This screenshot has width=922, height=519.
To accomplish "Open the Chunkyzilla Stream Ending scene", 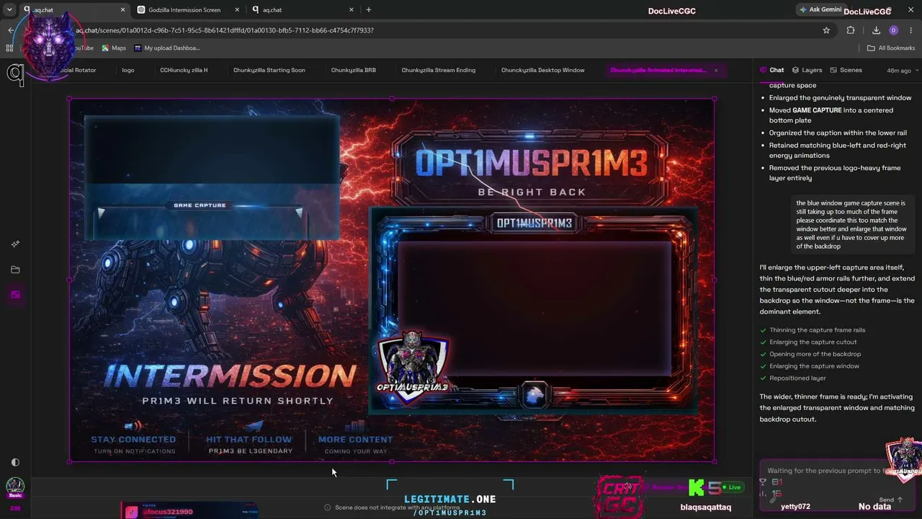I will [439, 70].
